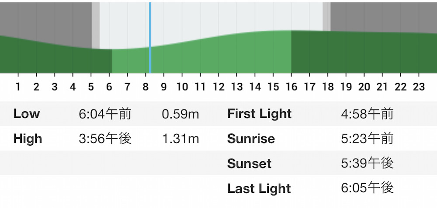The width and height of the screenshot is (437, 208).
Task: Select hour 1 on the time axis
Action: [18, 87]
